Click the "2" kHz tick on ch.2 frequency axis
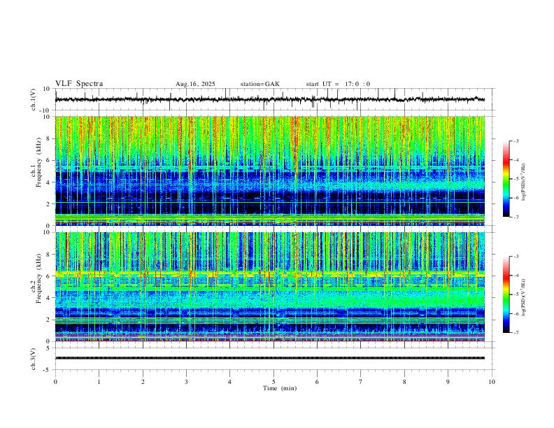 (49, 320)
